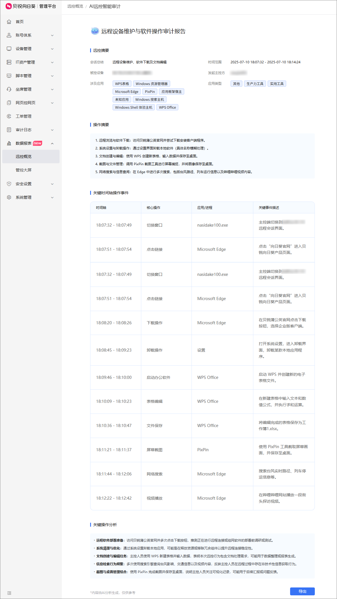Click the 应用框架宿主 tag

(172, 91)
